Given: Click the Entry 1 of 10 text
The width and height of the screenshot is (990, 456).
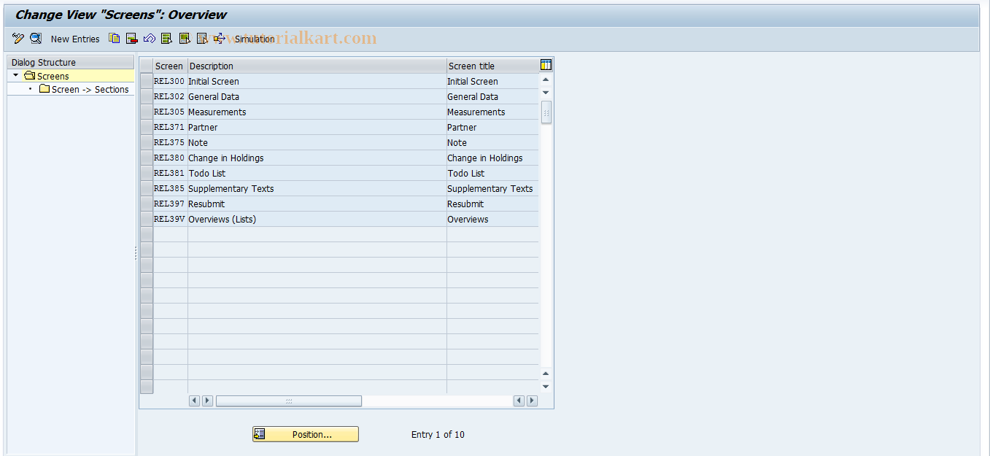Looking at the screenshot, I should click(x=438, y=434).
